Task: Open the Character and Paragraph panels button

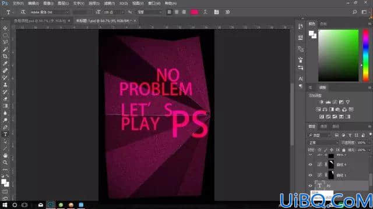Action: click(216, 12)
